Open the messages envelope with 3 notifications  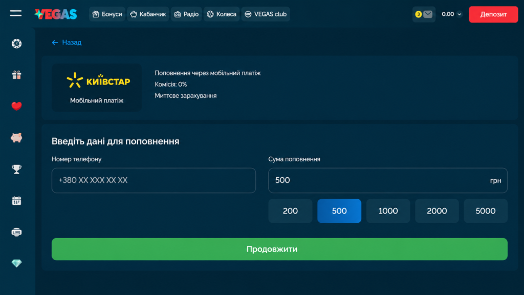tap(424, 14)
